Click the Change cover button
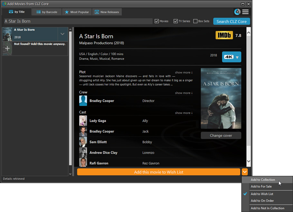Viewport: 293px width, 212px height. pos(221,135)
